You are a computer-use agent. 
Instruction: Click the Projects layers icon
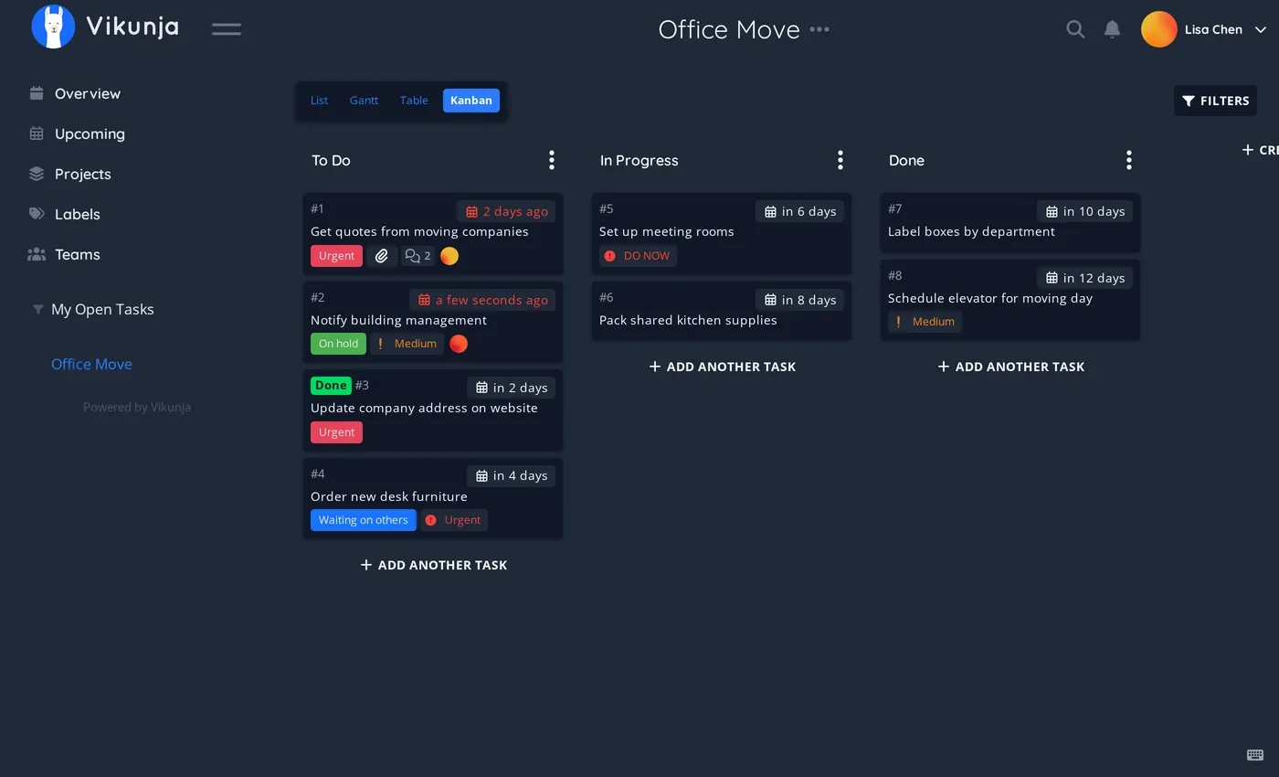pos(37,174)
